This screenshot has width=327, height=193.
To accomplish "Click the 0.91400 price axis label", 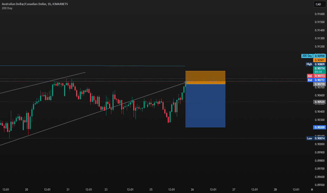I will [320, 30].
